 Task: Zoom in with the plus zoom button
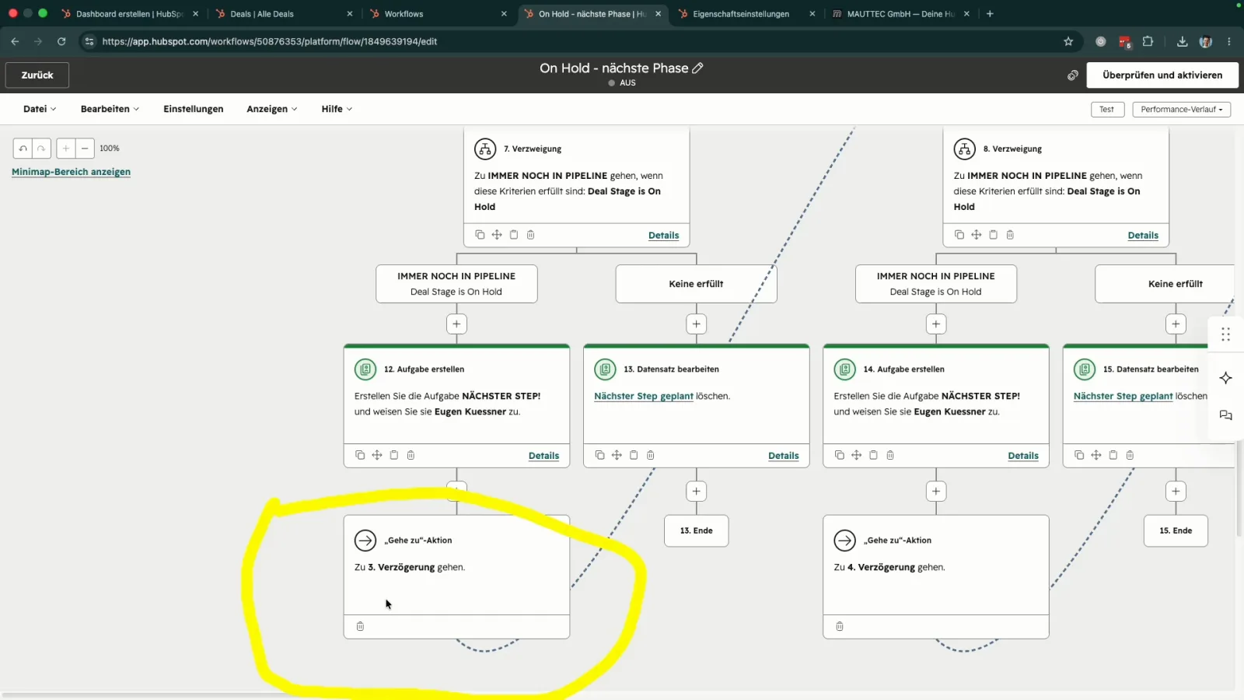pyautogui.click(x=66, y=148)
